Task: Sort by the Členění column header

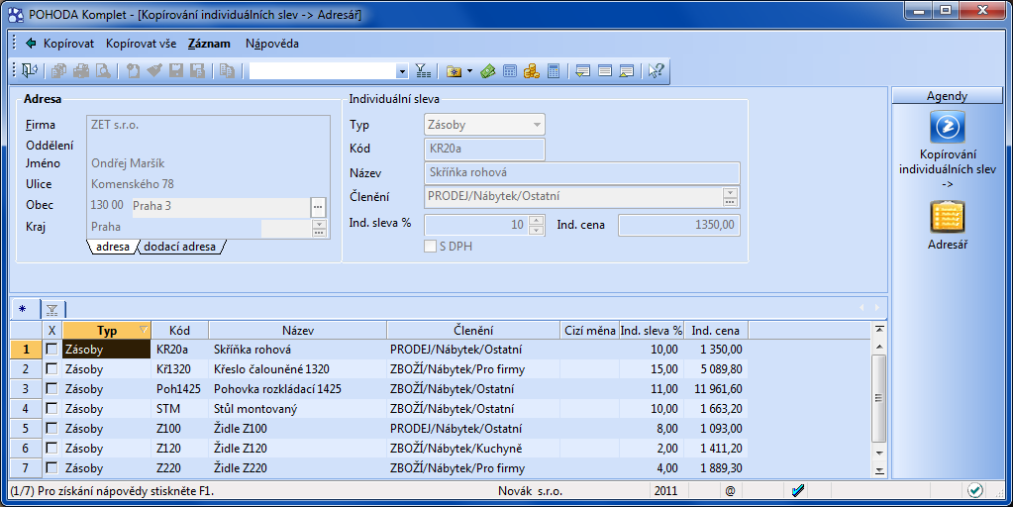Action: [x=473, y=330]
